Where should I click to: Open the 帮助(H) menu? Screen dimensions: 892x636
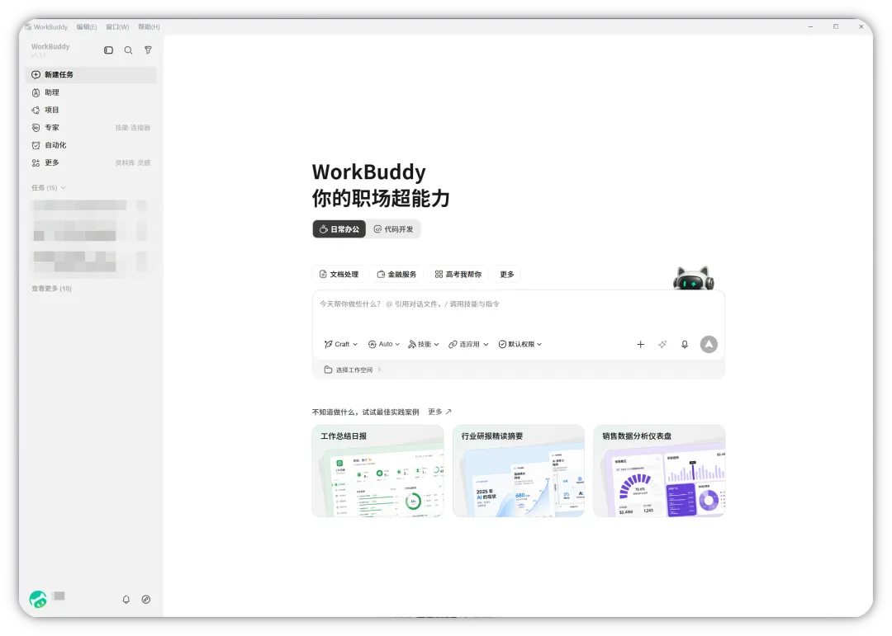[x=149, y=26]
